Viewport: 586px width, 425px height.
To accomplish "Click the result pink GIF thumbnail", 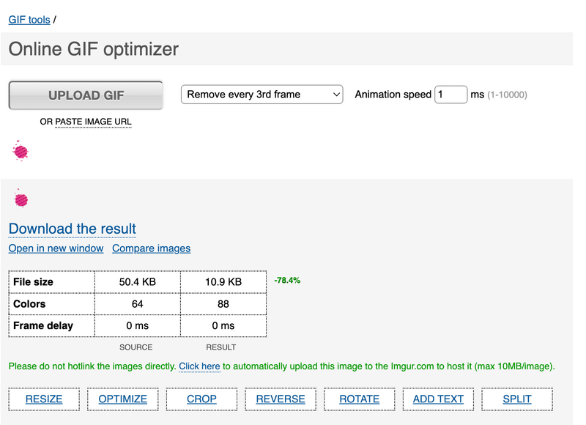I will pyautogui.click(x=21, y=199).
